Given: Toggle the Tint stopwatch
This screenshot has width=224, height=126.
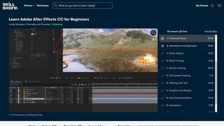Looking at the screenshot, I should [17, 37].
